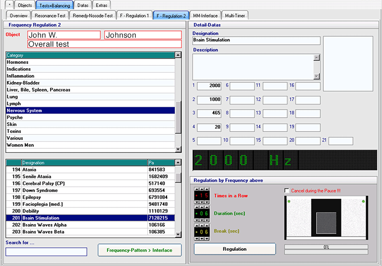This screenshot has height=266, width=382.
Task: Open the Tests+Balancing tab
Action: pos(55,5)
